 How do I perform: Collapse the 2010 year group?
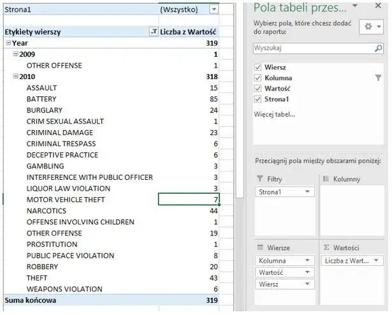pyautogui.click(x=15, y=77)
